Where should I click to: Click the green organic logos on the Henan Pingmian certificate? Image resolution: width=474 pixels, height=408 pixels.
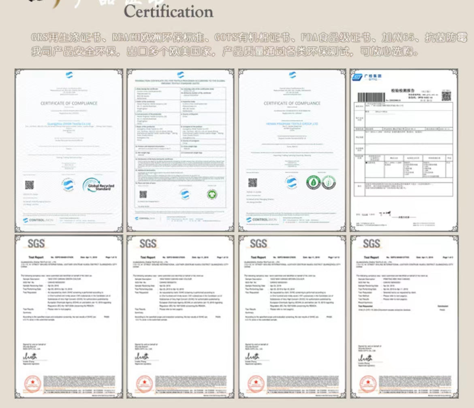[321, 182]
